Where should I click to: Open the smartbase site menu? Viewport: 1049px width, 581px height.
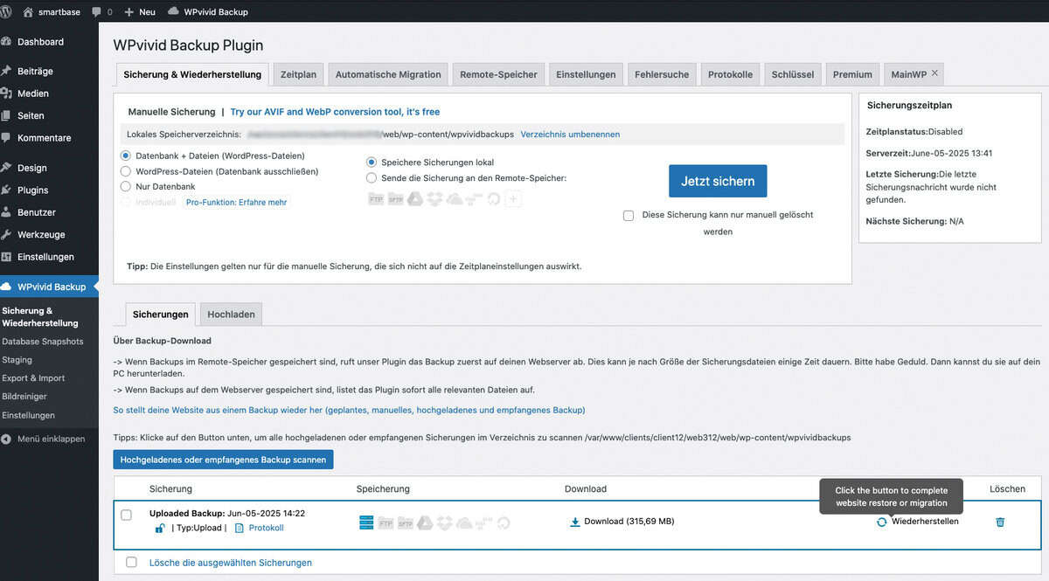52,12
